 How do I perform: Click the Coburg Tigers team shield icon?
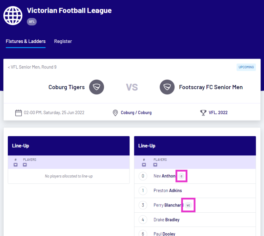97,87
